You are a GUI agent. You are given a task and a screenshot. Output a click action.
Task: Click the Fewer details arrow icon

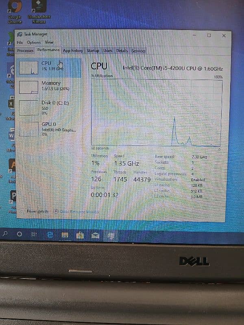[22, 211]
